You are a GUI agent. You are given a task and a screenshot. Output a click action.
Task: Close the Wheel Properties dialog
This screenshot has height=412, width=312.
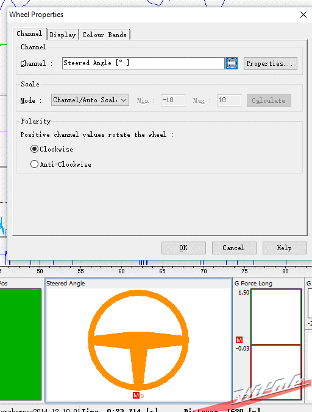click(303, 15)
